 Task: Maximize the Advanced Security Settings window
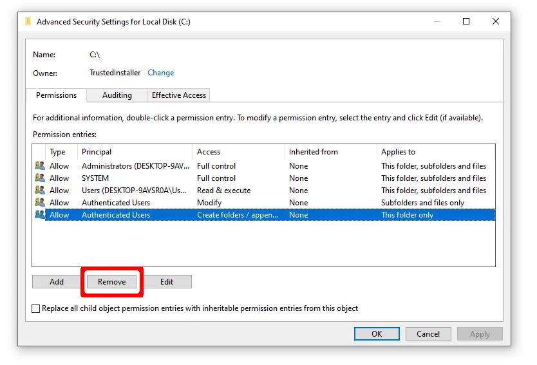coord(466,22)
